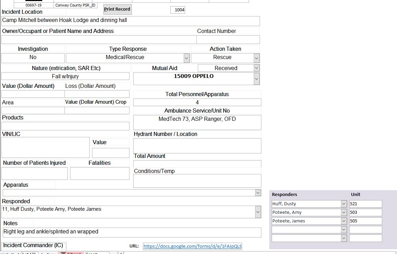Click the Ambulance Service/Unit No field

coord(197,123)
